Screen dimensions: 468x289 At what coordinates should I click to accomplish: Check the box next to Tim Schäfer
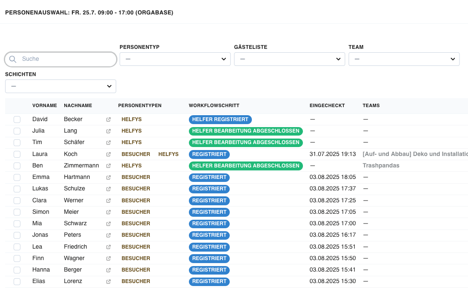[17, 142]
